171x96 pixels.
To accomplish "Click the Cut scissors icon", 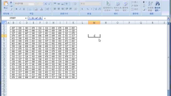I will click(11, 2).
